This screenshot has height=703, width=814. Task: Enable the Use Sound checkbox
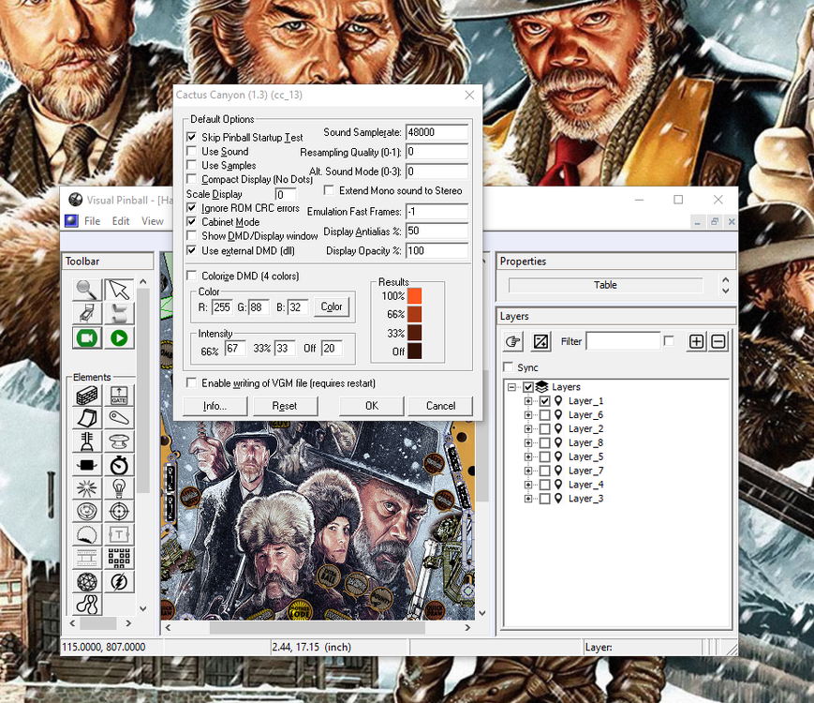[192, 151]
